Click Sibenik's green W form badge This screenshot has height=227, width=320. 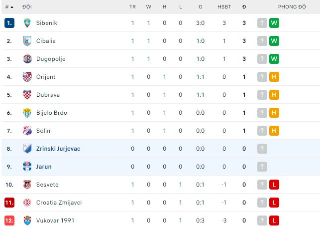click(274, 23)
